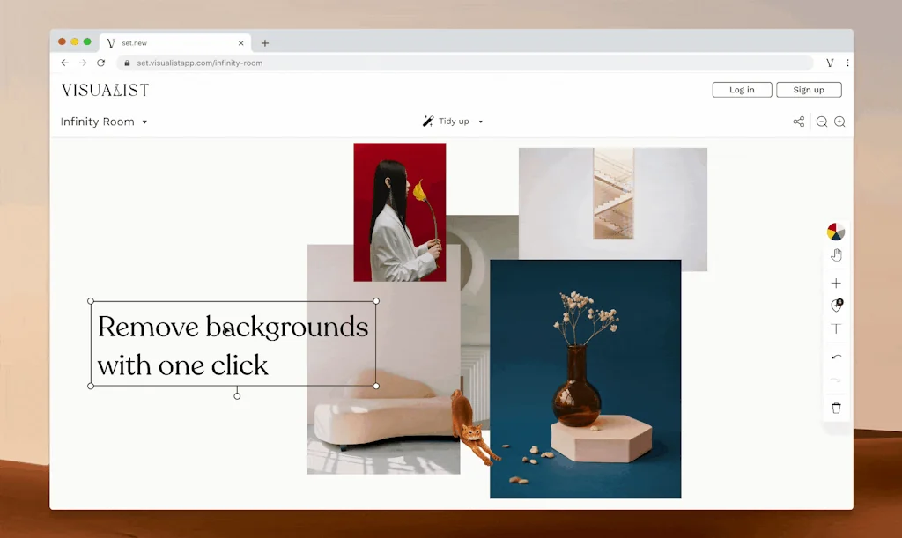
Task: Open the Add element plus tool
Action: 836,283
